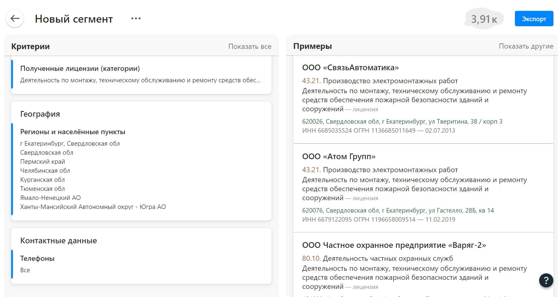The image size is (558, 297).
Task: Select the Ямало-Ненецкий АО region line
Action: 50,198
